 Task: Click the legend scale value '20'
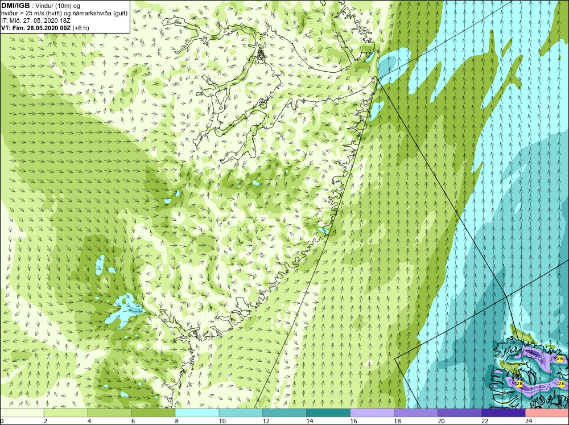tap(441, 421)
